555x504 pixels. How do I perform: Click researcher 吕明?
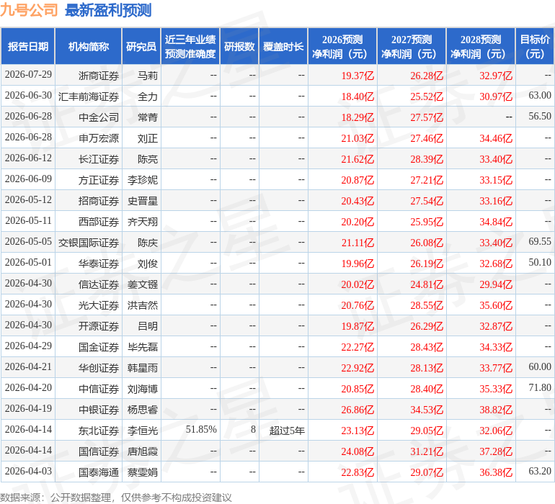tap(147, 325)
